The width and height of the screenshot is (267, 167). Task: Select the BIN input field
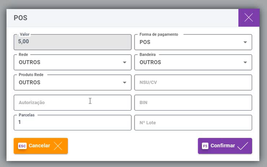click(193, 103)
